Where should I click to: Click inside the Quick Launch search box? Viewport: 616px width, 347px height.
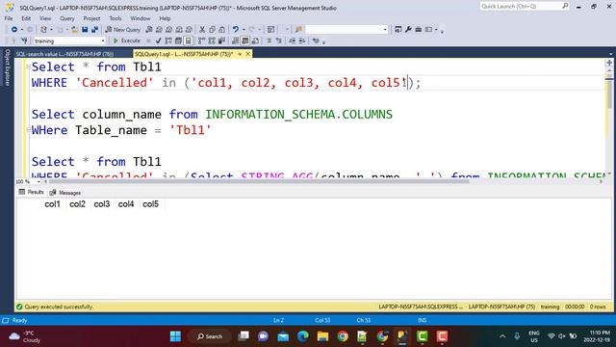(521, 7)
